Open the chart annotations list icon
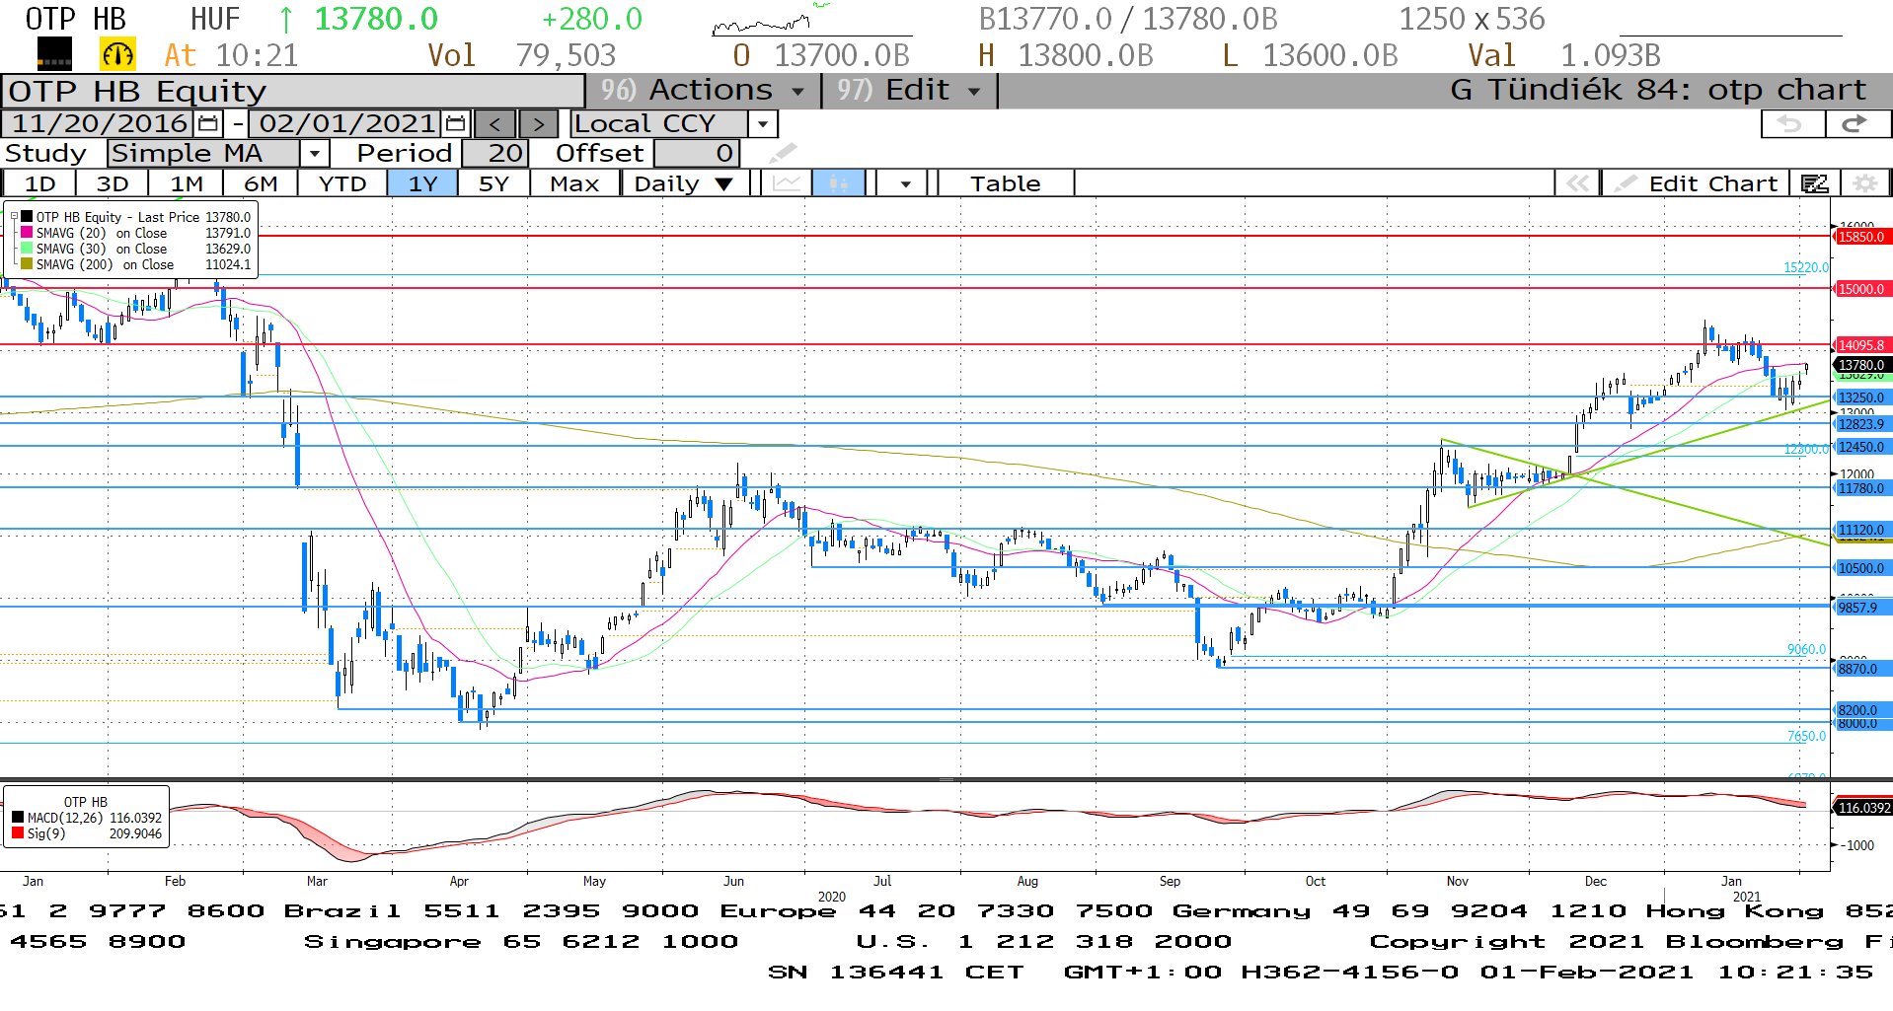The height and width of the screenshot is (1011, 1893). point(1815,183)
